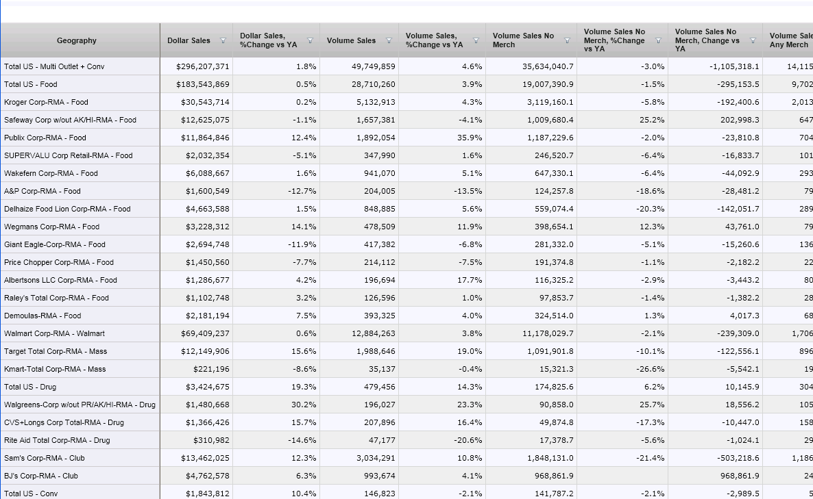The image size is (813, 499).
Task: Open the Volume Sales column filter icon
Action: point(389,41)
